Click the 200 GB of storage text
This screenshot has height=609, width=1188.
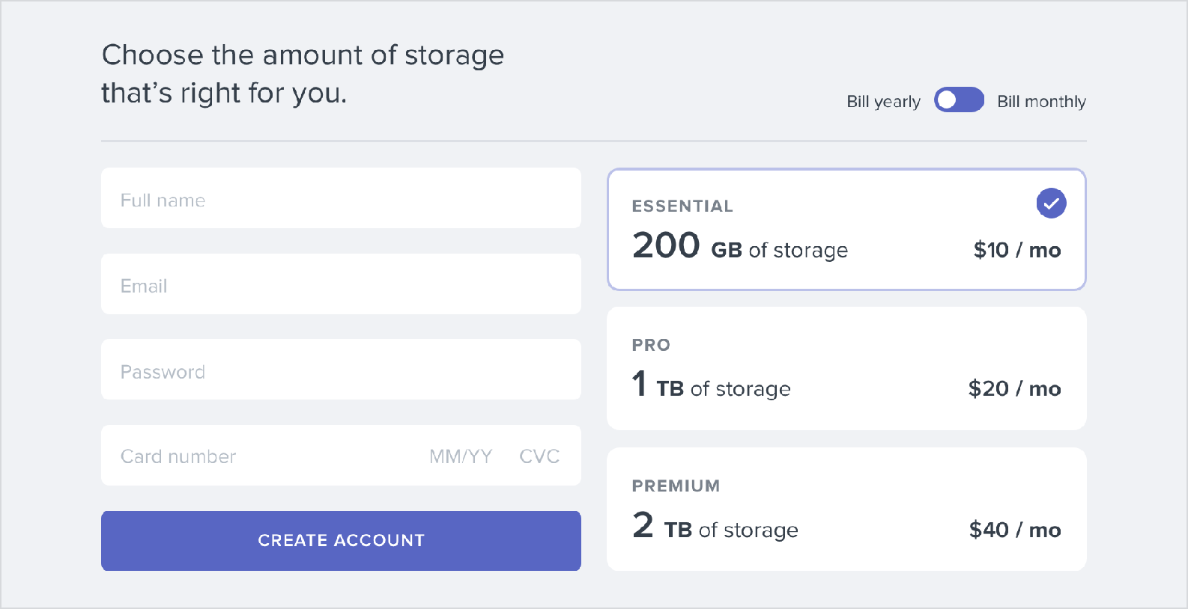pyautogui.click(x=740, y=248)
